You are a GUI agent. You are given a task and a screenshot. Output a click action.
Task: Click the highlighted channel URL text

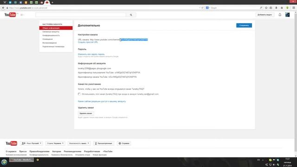[134, 39]
